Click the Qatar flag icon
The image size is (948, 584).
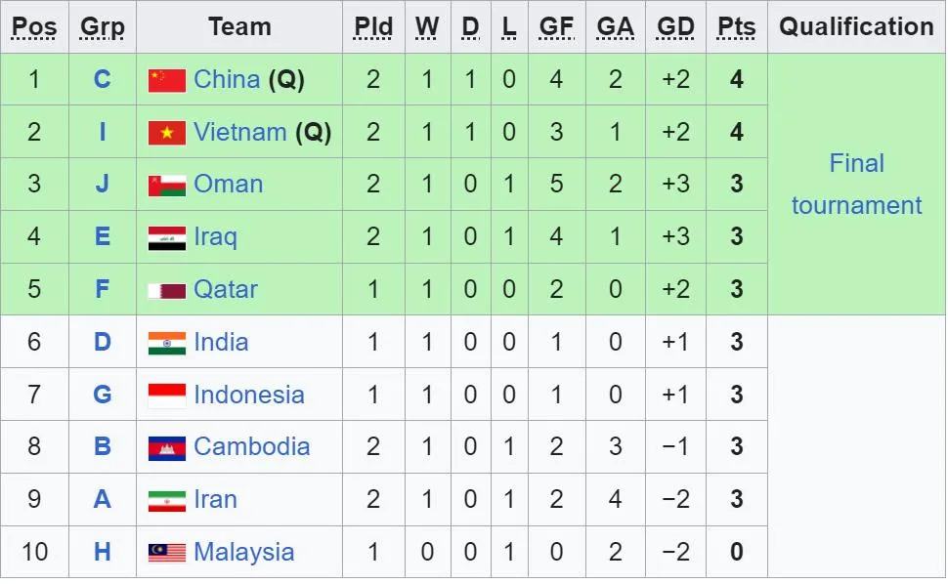coord(166,290)
